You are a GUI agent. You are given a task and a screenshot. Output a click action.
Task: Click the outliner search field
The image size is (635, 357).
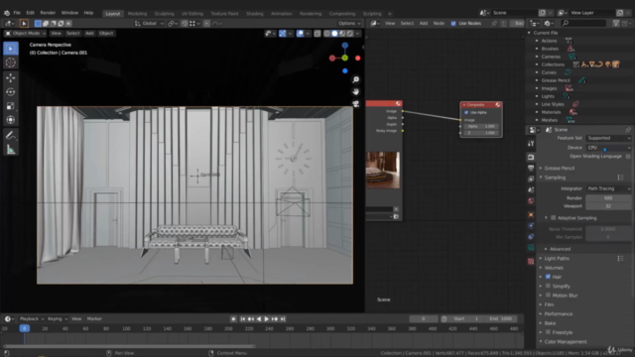(x=583, y=23)
